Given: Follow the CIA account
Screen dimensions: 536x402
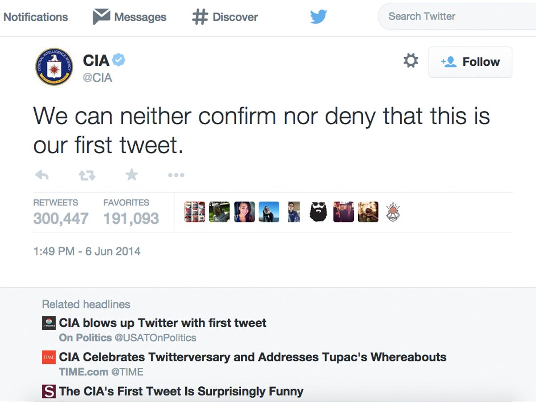Looking at the screenshot, I should pyautogui.click(x=470, y=62).
